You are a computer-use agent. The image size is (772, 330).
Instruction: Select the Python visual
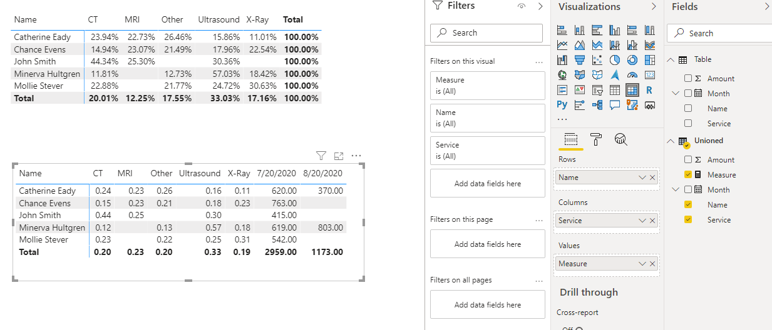[x=562, y=105]
